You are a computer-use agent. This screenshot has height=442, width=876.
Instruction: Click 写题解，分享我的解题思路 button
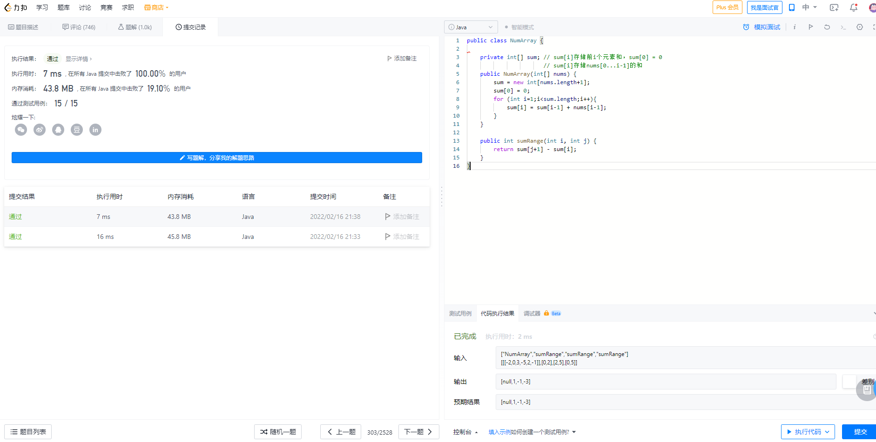pyautogui.click(x=217, y=158)
